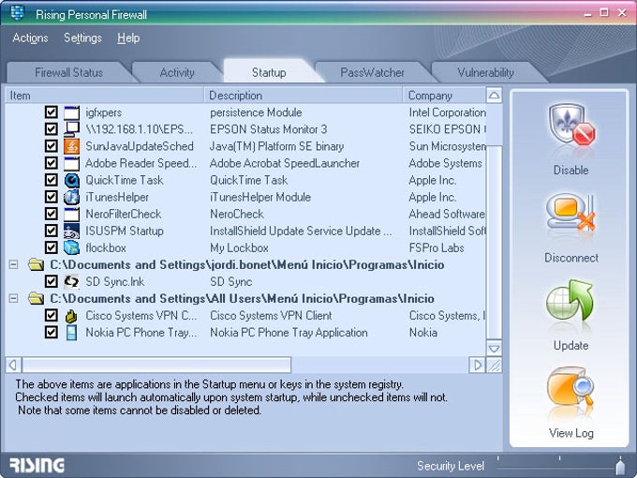This screenshot has width=637, height=478.
Task: Click the Disconnect network icon
Action: coord(570,214)
